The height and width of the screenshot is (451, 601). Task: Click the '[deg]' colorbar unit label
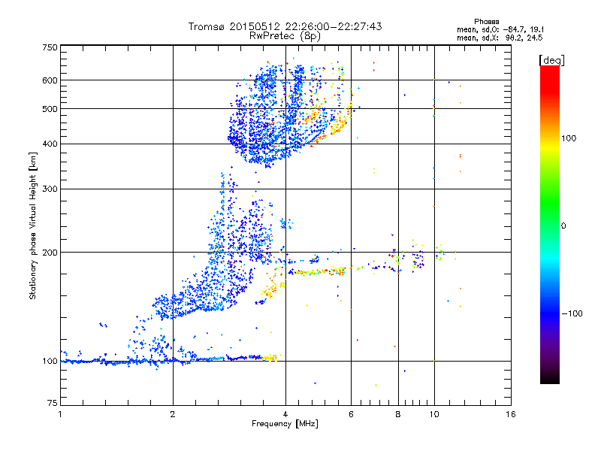click(551, 60)
